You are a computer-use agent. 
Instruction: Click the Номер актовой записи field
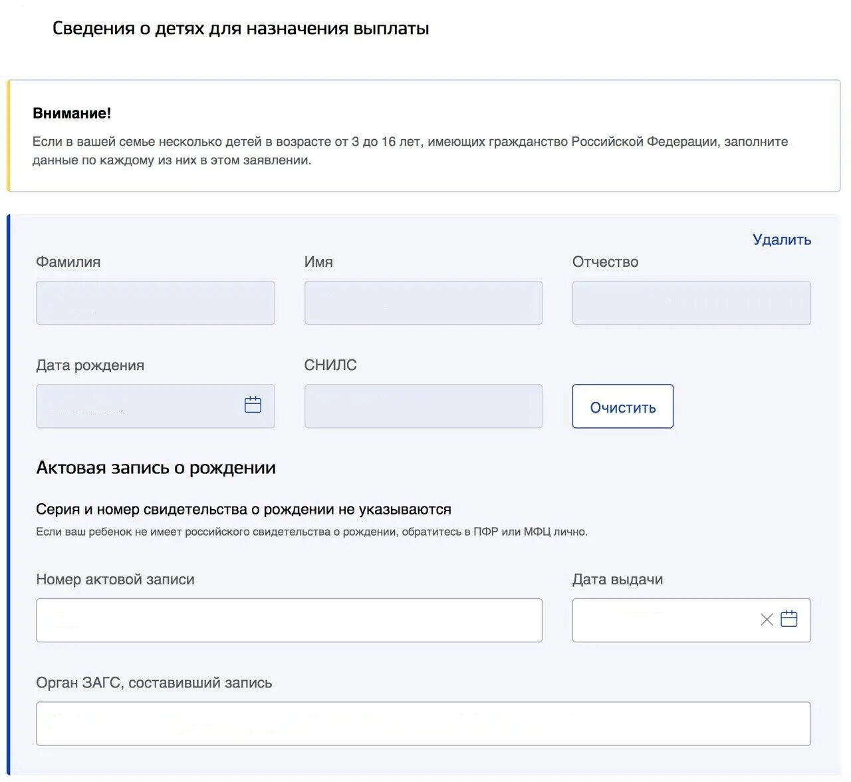289,620
